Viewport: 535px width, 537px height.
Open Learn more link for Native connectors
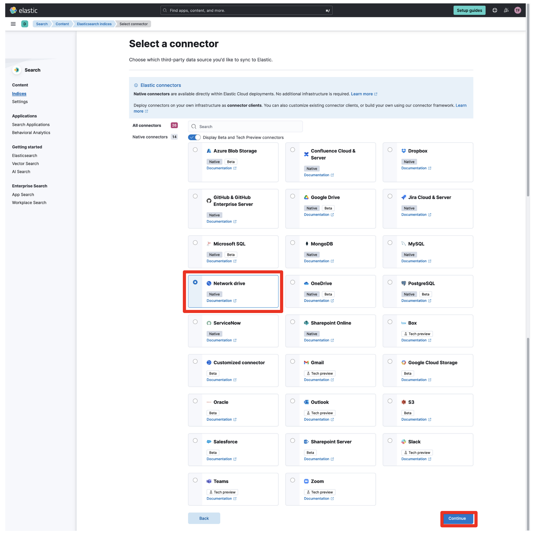click(364, 94)
